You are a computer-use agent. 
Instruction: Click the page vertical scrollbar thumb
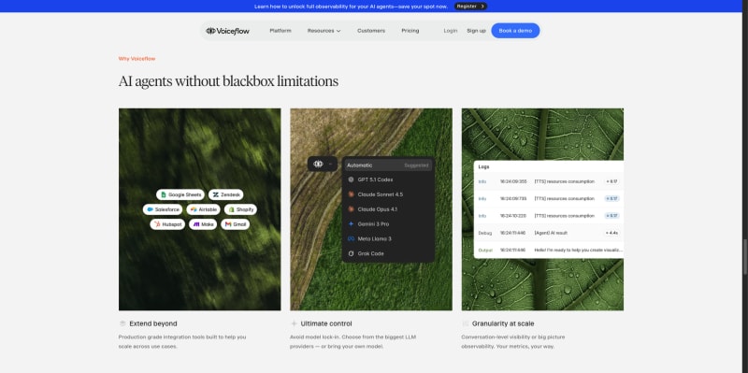pyautogui.click(x=745, y=257)
